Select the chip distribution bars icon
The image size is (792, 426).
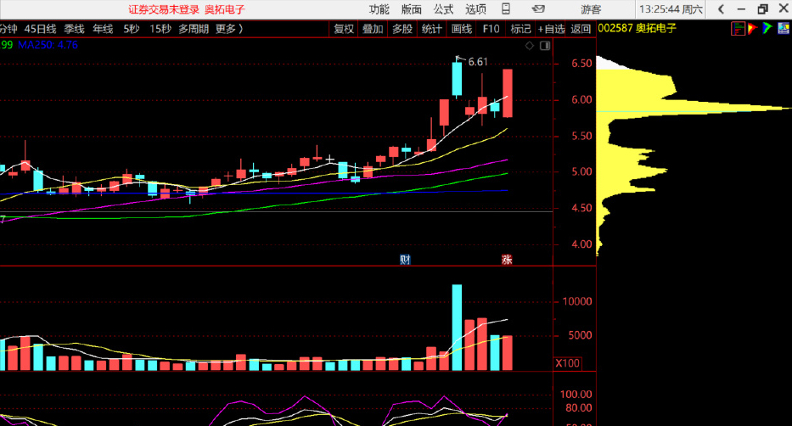point(738,29)
